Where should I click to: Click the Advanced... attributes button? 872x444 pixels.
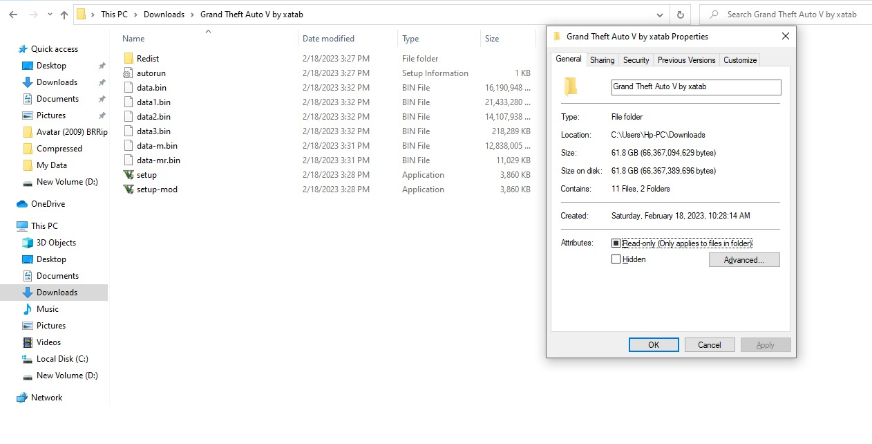744,260
